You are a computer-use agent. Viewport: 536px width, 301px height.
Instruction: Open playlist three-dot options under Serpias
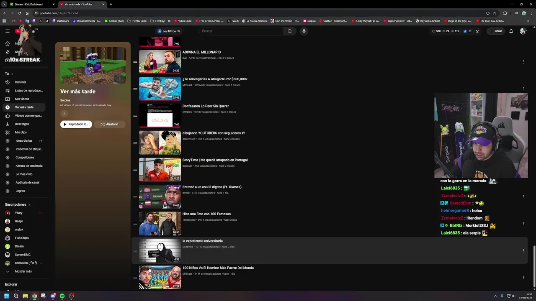64,113
